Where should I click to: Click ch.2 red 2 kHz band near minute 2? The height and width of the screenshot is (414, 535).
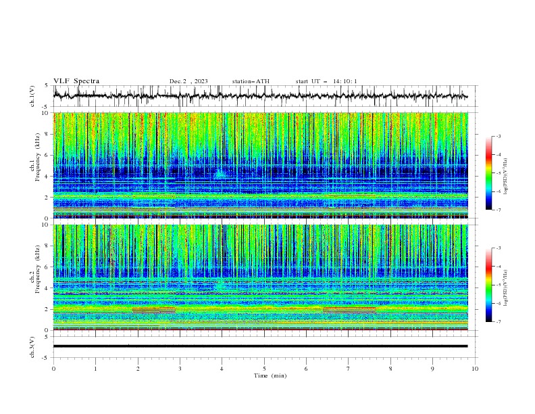(x=153, y=310)
